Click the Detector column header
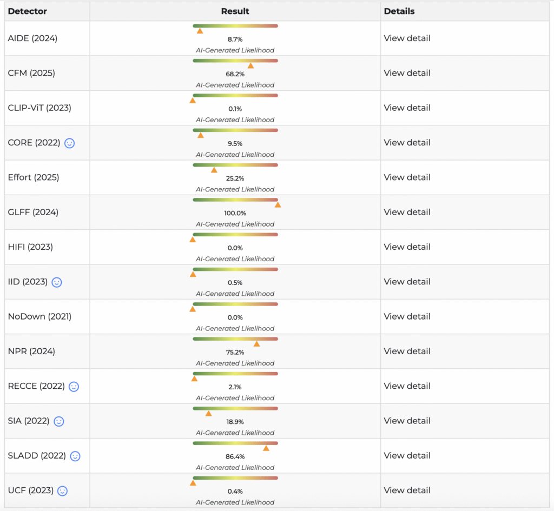Screen dimensions: 554x511 [x=28, y=11]
